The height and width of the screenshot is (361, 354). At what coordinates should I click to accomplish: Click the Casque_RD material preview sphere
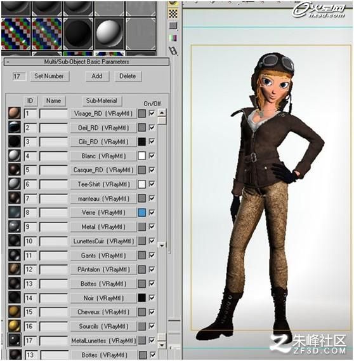[x=15, y=170]
